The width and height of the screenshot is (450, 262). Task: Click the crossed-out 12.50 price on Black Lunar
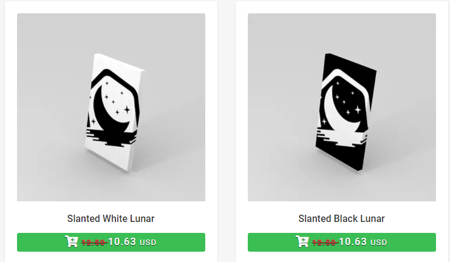tap(325, 243)
